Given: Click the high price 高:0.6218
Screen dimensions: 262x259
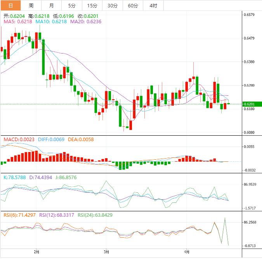Looking at the screenshot, I should pos(39,16).
